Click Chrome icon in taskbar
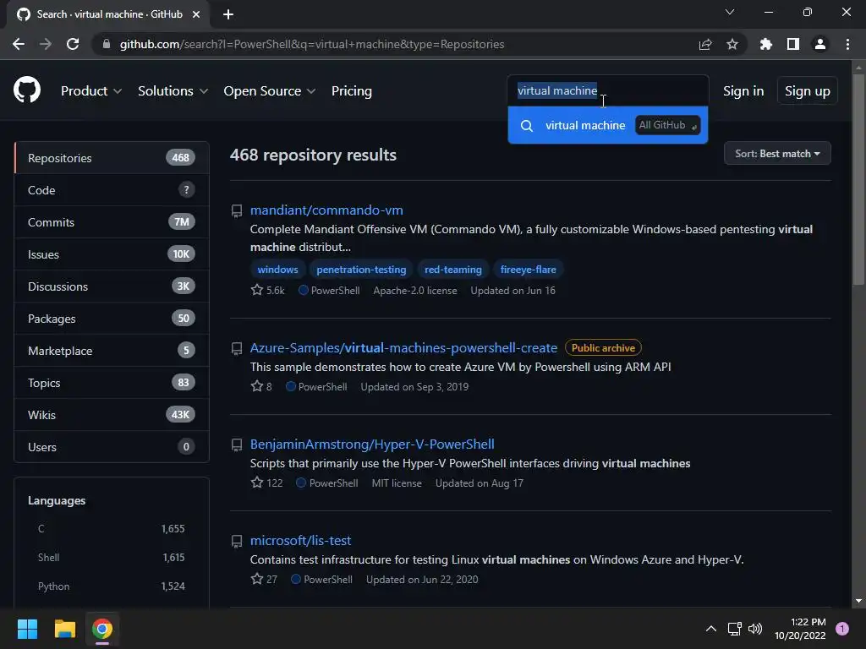866x649 pixels. pyautogui.click(x=102, y=629)
